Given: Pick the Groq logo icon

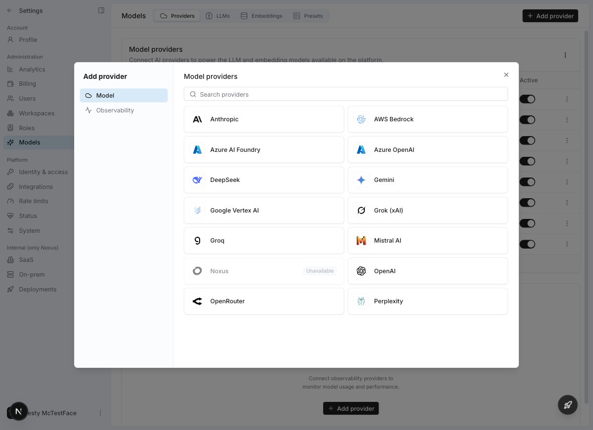Looking at the screenshot, I should pyautogui.click(x=197, y=241).
